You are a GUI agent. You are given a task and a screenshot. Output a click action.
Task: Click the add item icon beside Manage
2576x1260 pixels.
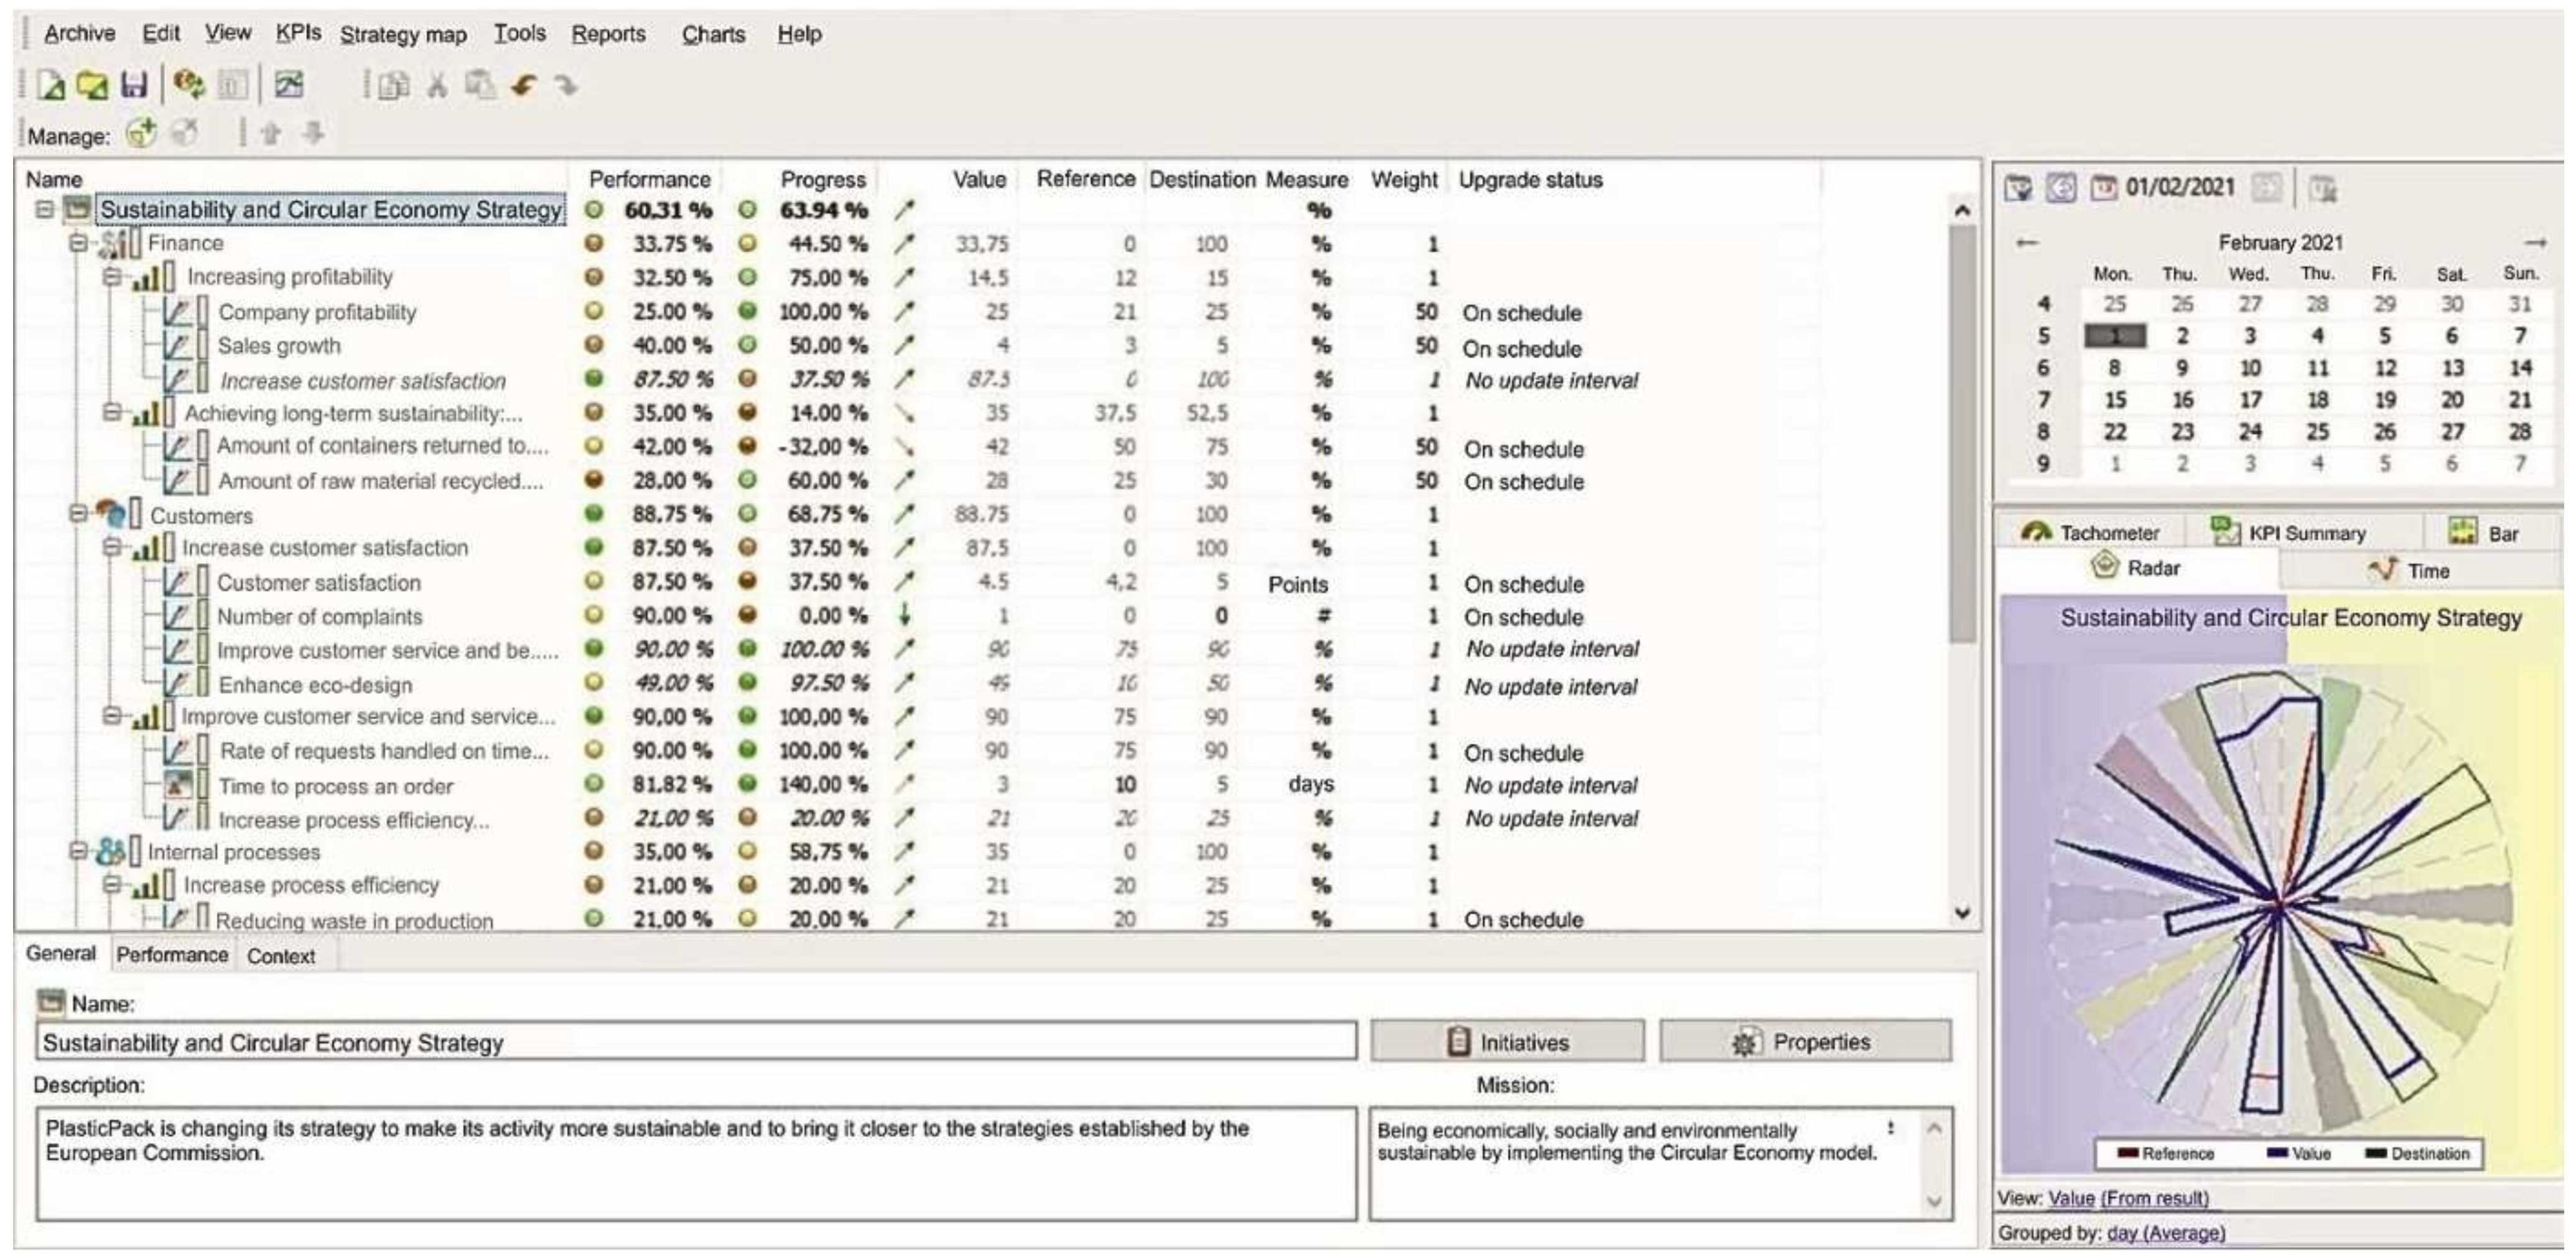click(141, 133)
